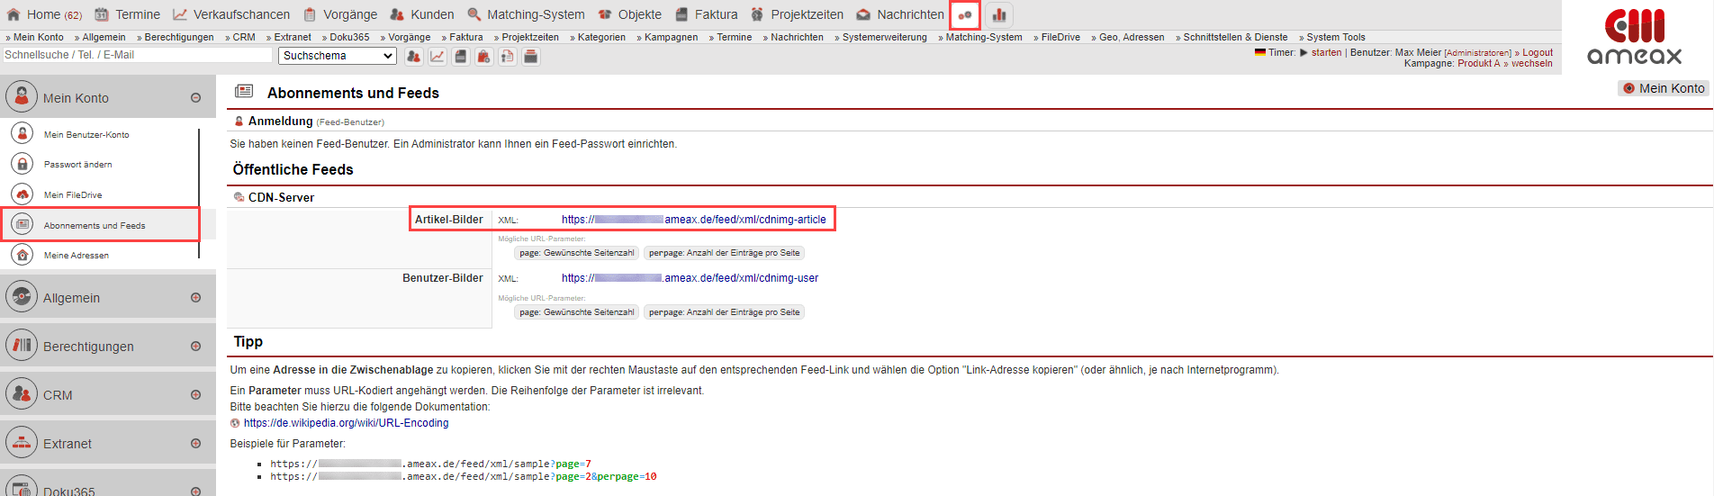1714x496 pixels.
Task: Open the Faktura main menu
Action: click(706, 14)
